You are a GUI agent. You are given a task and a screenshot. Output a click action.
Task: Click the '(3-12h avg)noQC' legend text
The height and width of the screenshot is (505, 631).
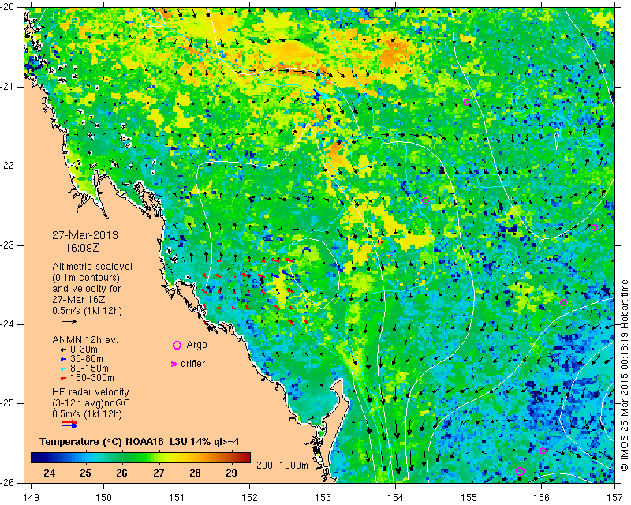[x=91, y=403]
